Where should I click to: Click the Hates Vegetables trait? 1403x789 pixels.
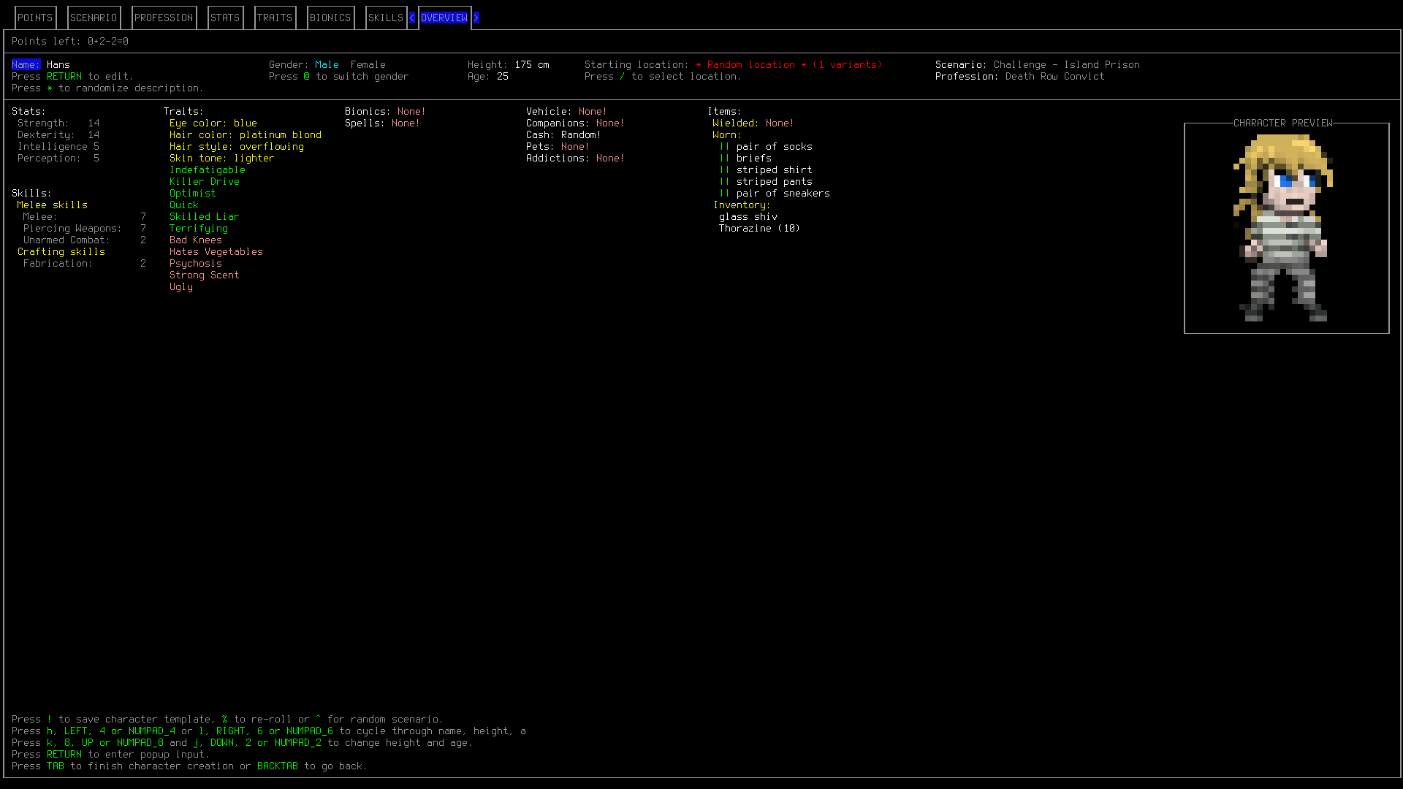click(216, 251)
